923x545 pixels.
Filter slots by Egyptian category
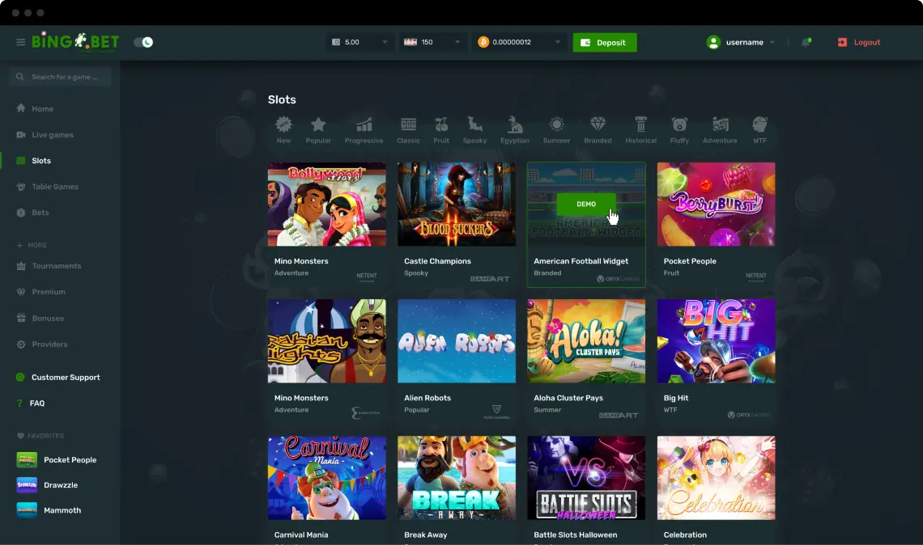515,130
